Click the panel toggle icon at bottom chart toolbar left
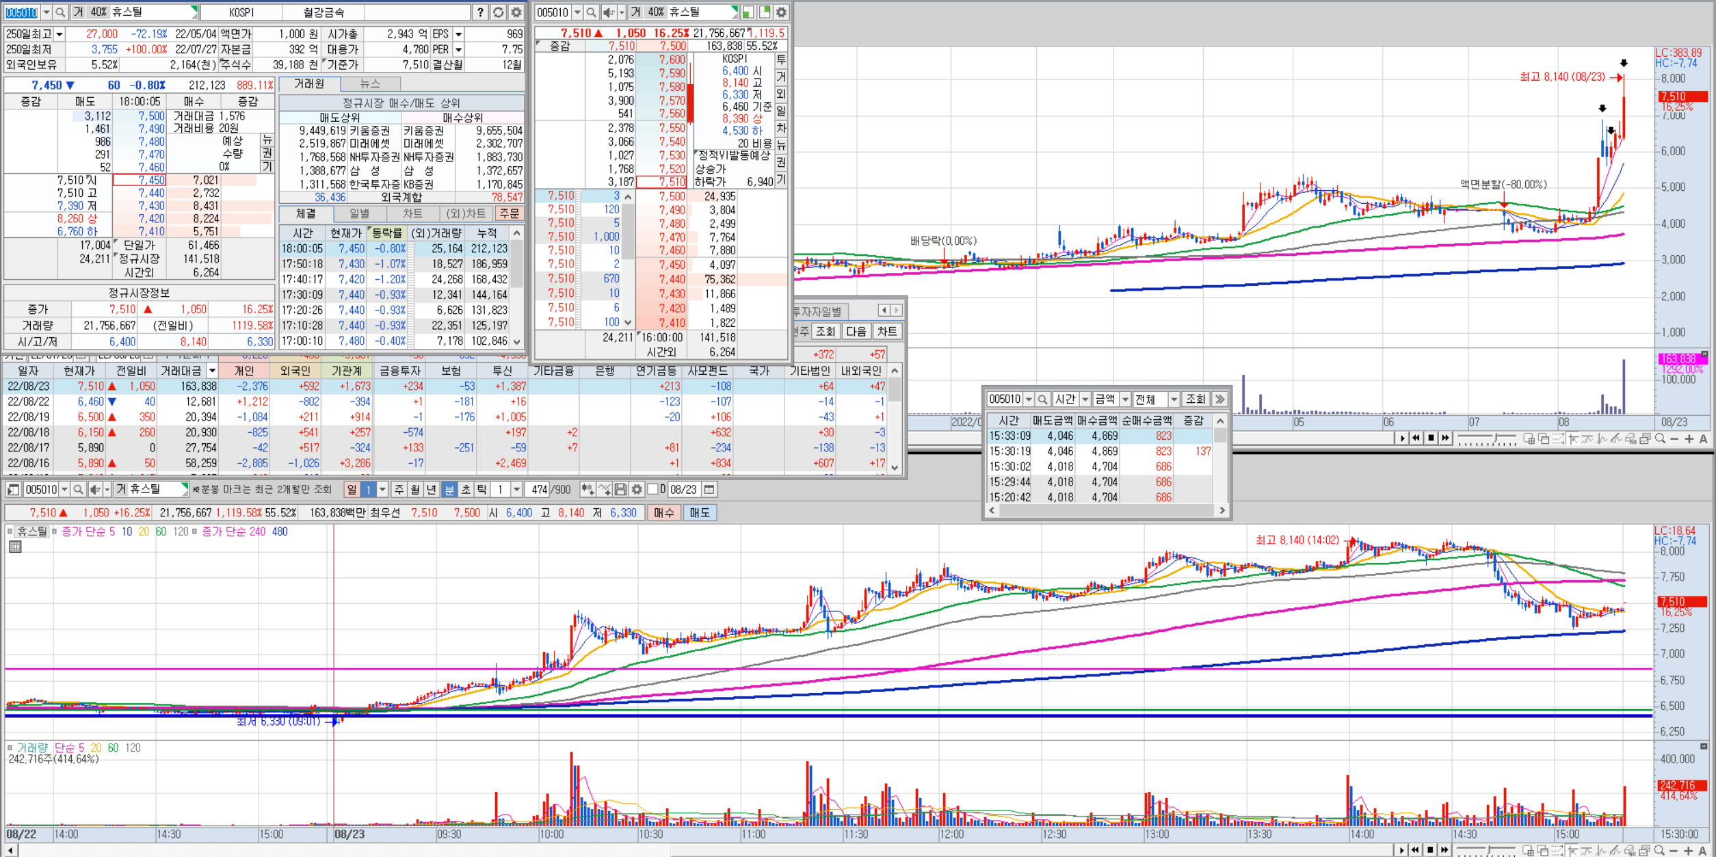Screen dimensions: 1716x857 pos(13,490)
